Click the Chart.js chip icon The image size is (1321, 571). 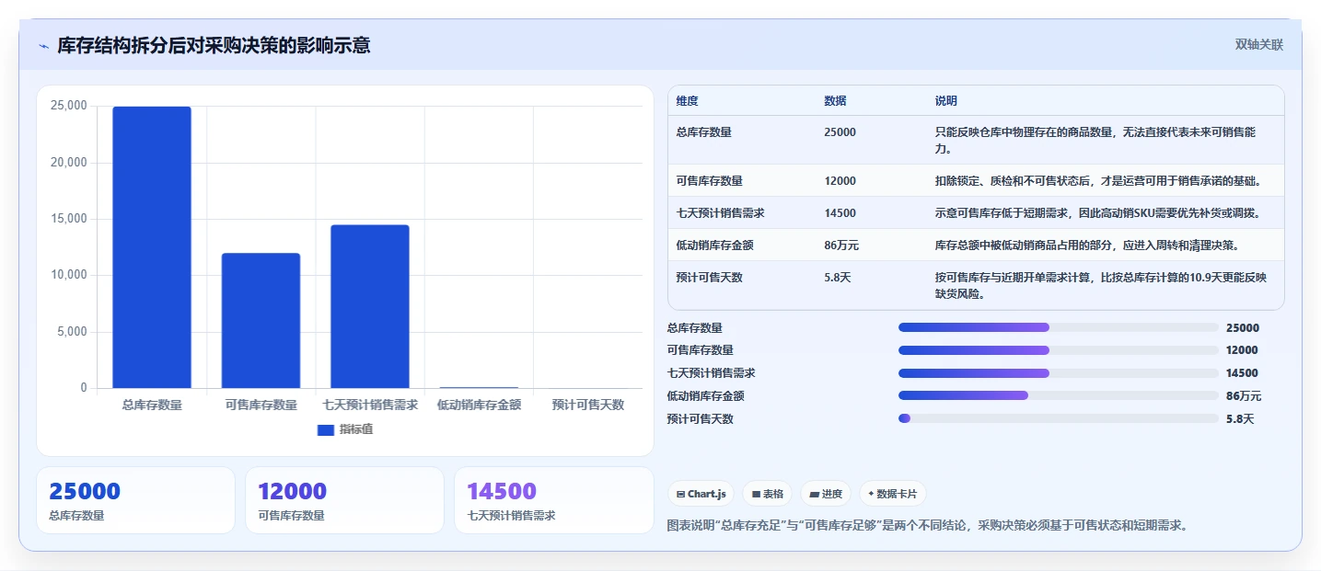click(x=680, y=494)
